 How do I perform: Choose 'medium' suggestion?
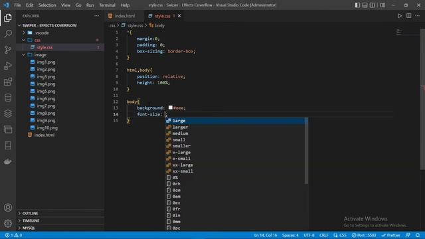coord(235,133)
